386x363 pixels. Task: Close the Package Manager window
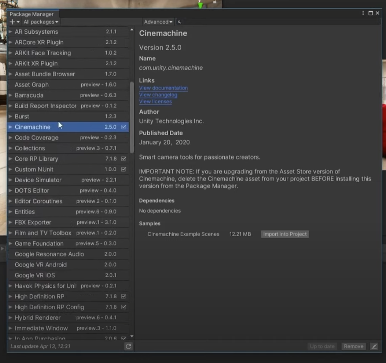click(x=377, y=13)
